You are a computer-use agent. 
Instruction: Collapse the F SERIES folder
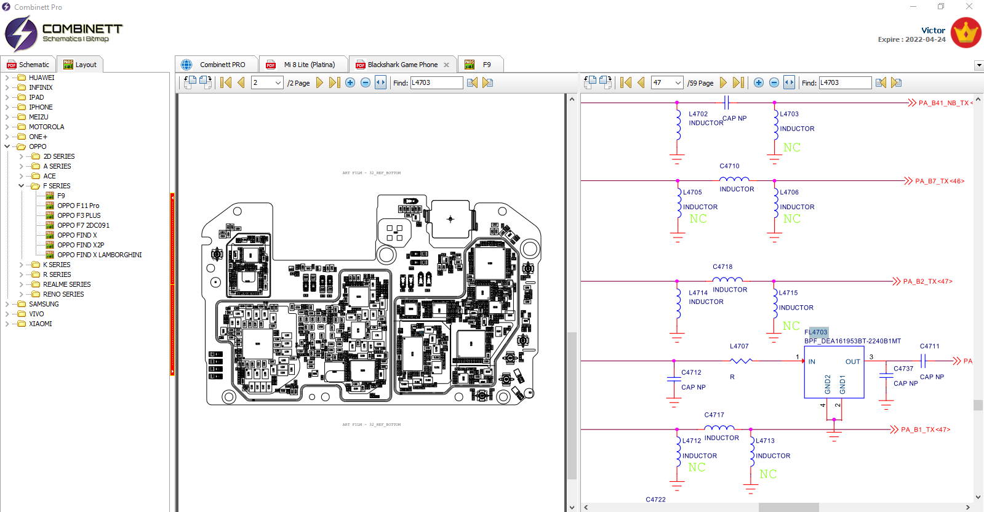click(x=21, y=186)
